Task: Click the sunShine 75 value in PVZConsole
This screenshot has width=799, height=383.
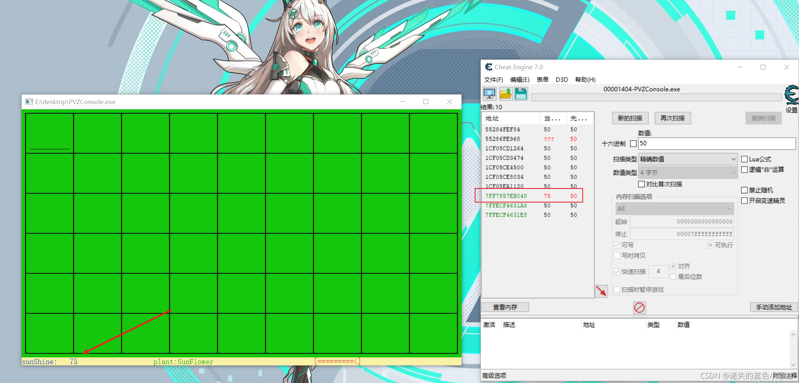Action: coord(74,361)
